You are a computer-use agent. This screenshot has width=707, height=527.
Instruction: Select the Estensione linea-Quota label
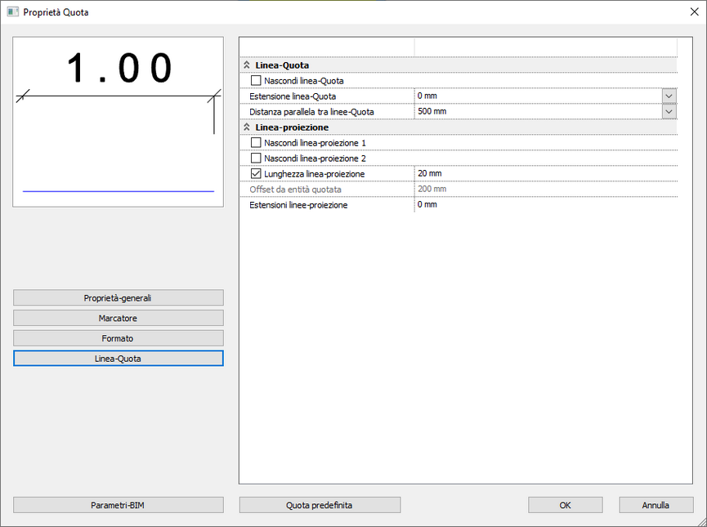293,96
